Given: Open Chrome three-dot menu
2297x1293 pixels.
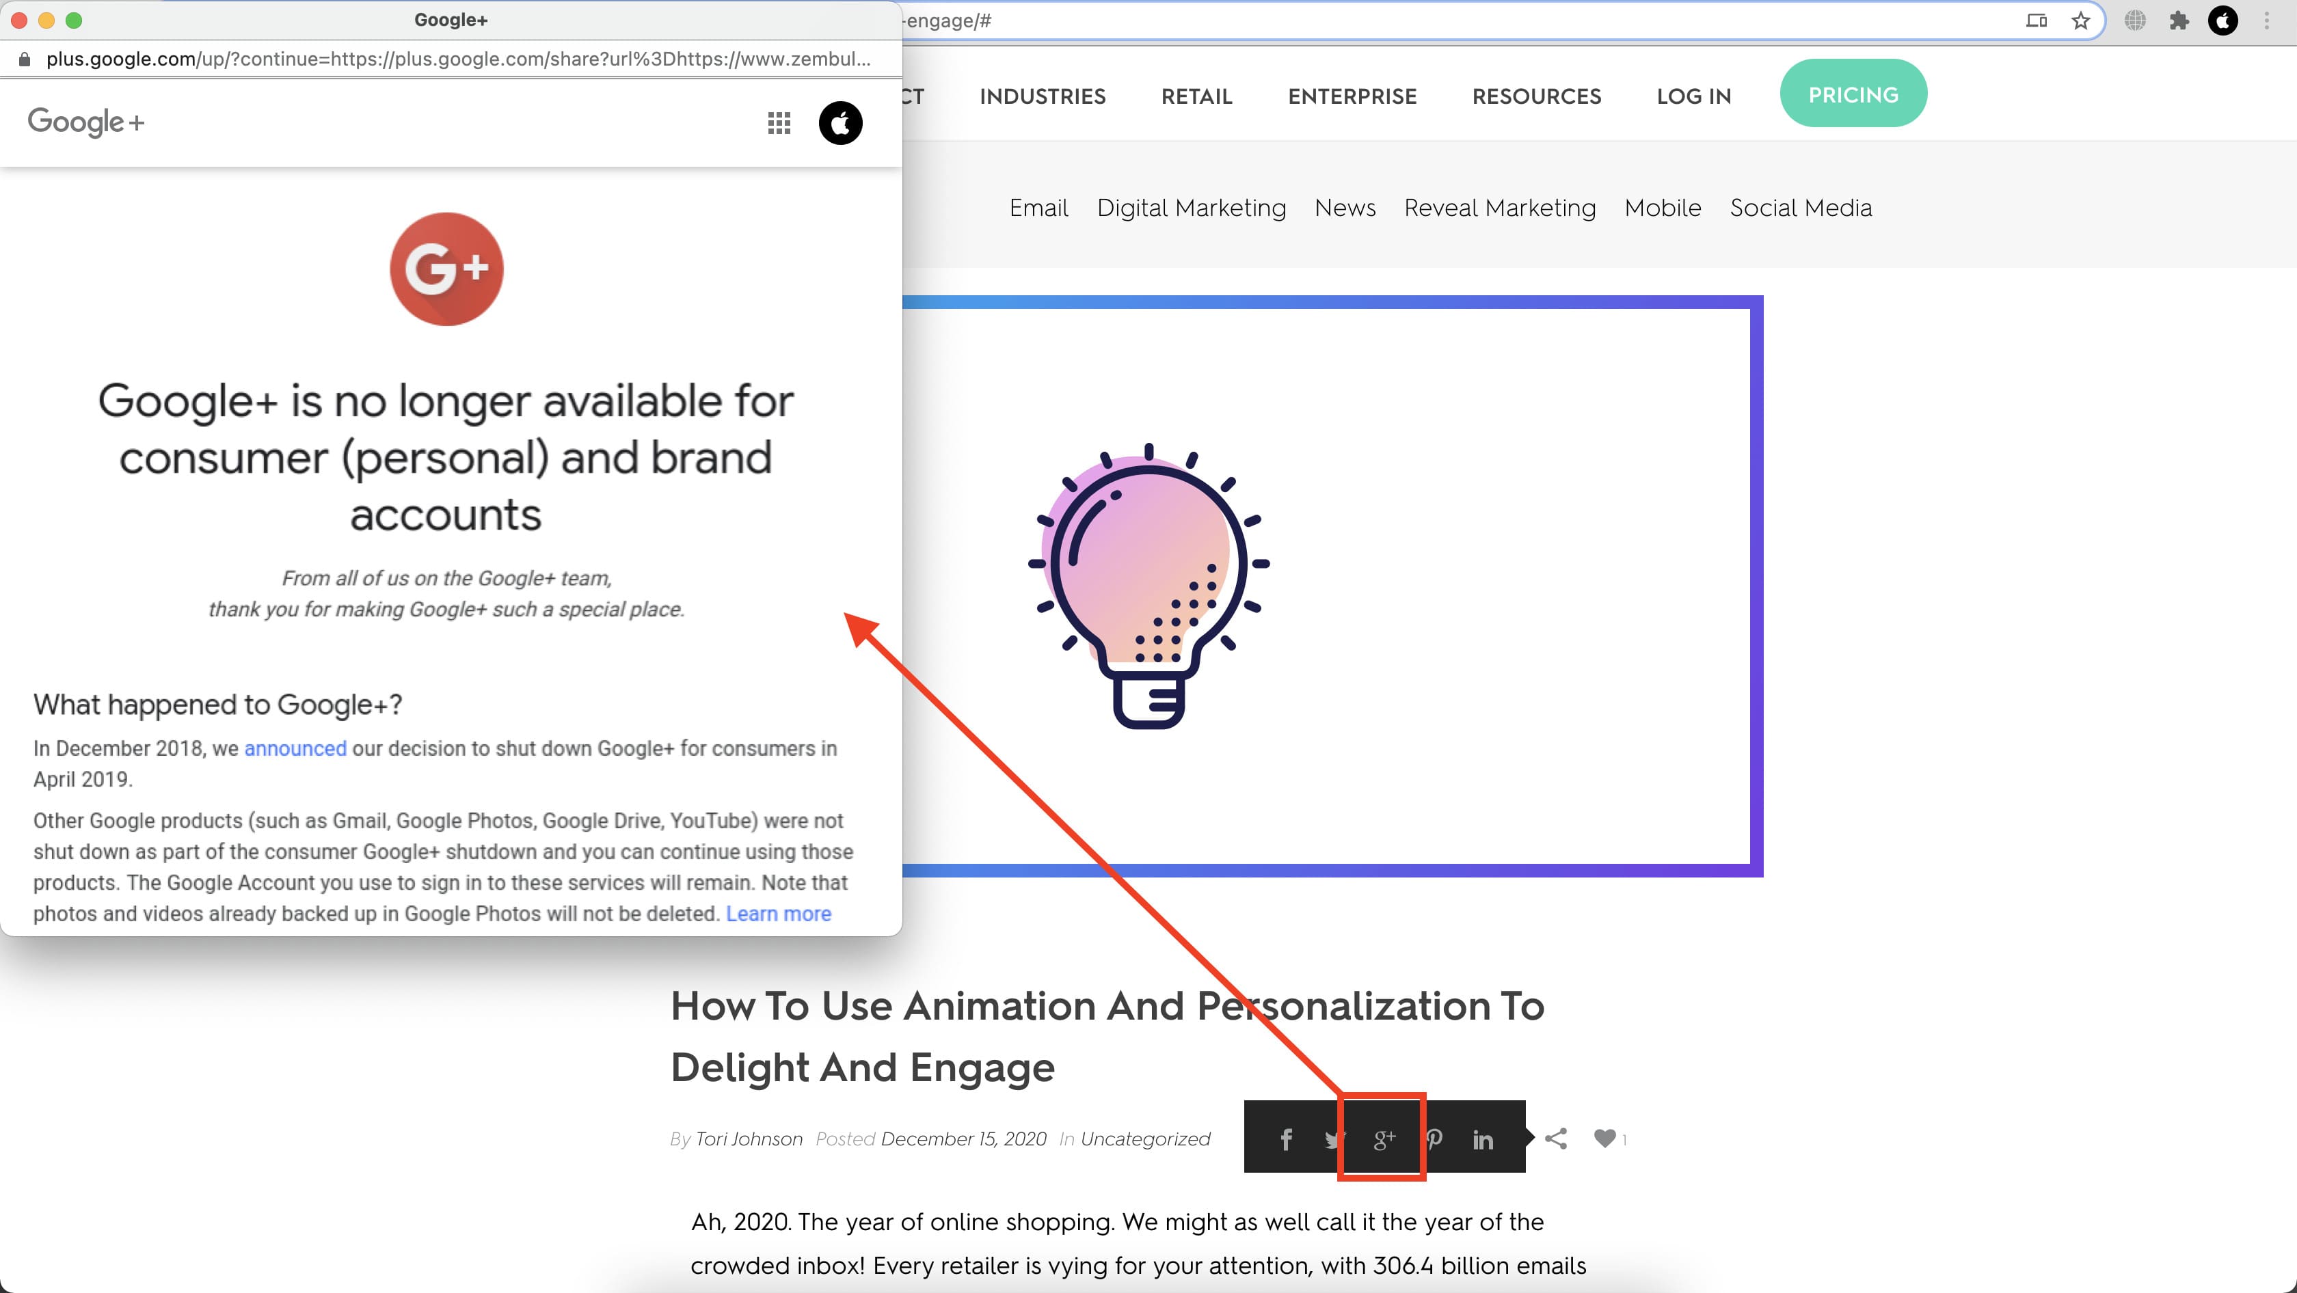Looking at the screenshot, I should pos(2266,21).
